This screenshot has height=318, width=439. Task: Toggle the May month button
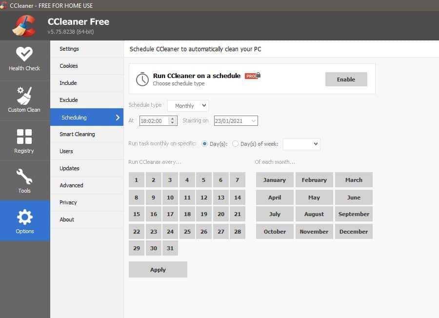point(314,198)
